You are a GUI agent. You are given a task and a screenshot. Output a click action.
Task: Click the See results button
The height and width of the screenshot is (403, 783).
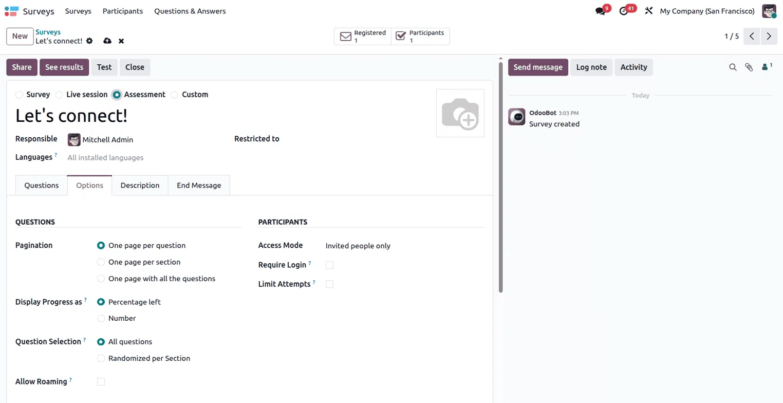[x=64, y=67]
